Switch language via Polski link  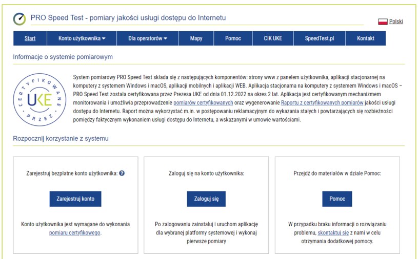[x=396, y=21]
